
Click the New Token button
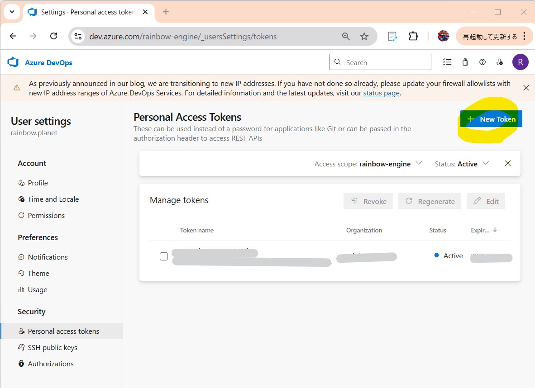[491, 119]
